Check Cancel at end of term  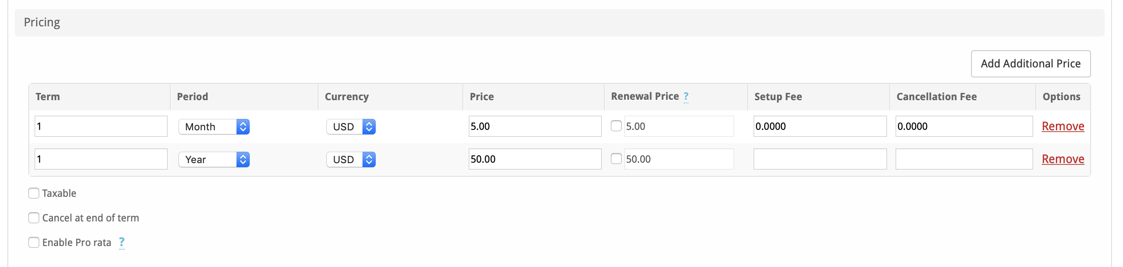click(x=34, y=218)
